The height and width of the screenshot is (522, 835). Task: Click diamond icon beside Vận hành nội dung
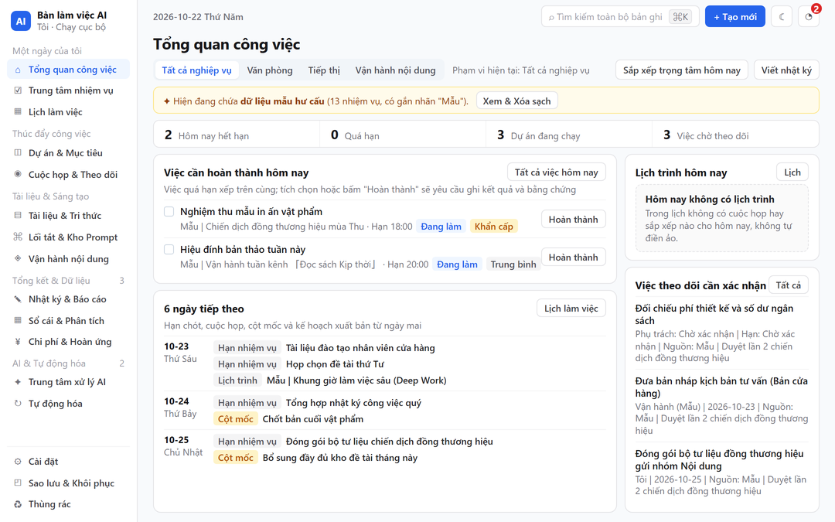[x=18, y=258]
